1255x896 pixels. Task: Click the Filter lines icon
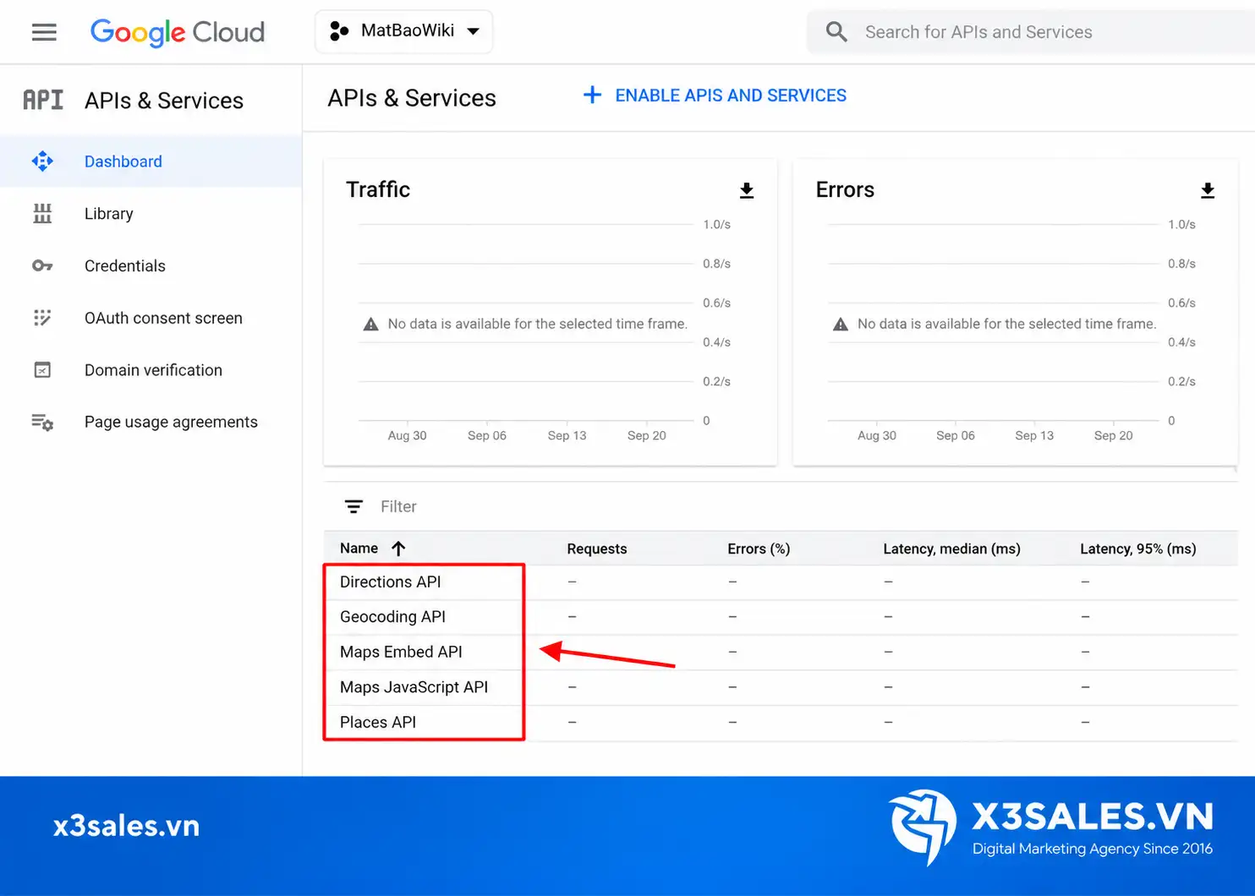(x=353, y=506)
